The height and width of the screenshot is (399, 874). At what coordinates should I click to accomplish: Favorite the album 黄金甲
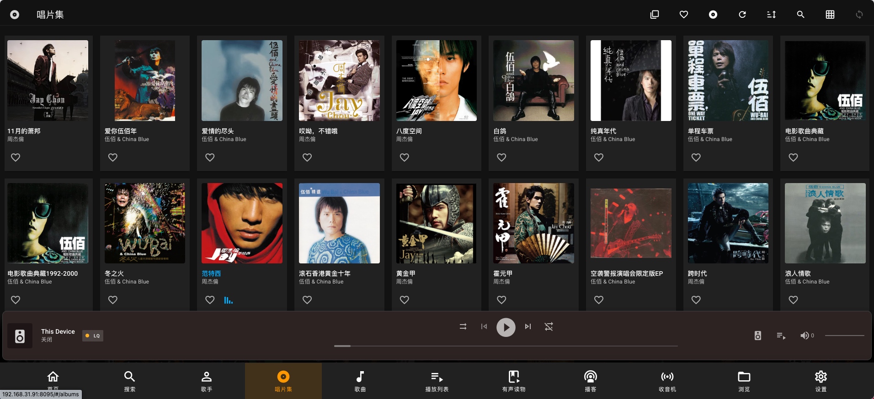pyautogui.click(x=405, y=300)
